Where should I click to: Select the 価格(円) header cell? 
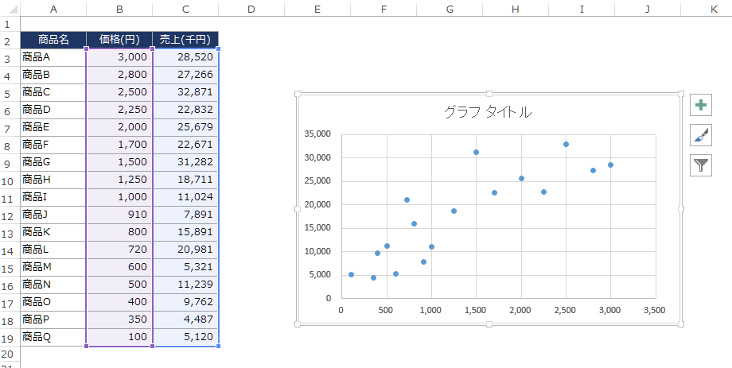tap(119, 40)
